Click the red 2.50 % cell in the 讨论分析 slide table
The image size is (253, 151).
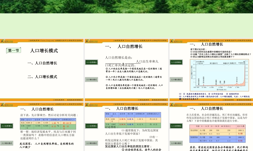122,119
